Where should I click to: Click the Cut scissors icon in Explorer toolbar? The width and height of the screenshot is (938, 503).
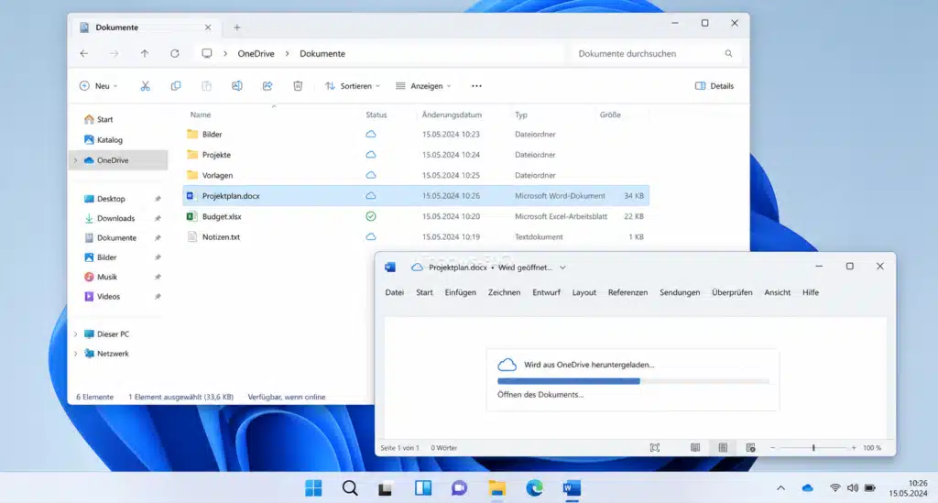click(x=146, y=86)
